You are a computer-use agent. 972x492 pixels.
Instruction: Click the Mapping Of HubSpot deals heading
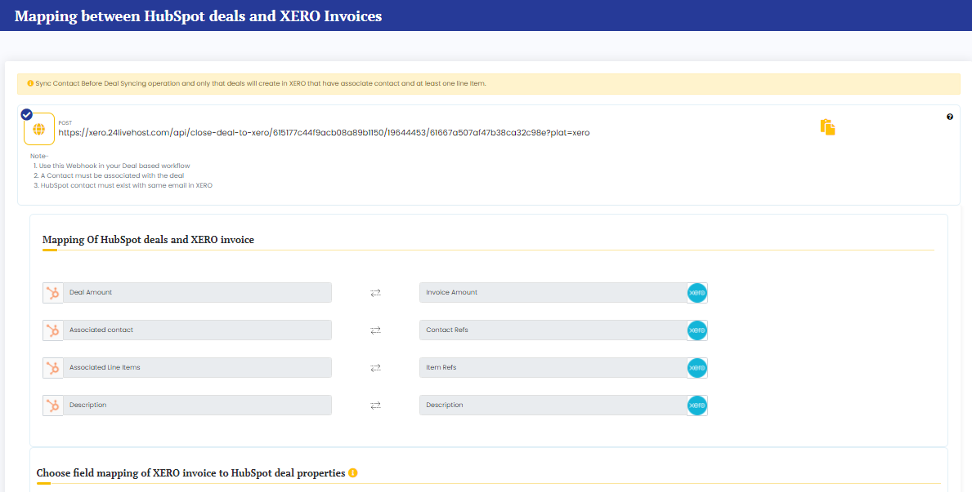[148, 239]
